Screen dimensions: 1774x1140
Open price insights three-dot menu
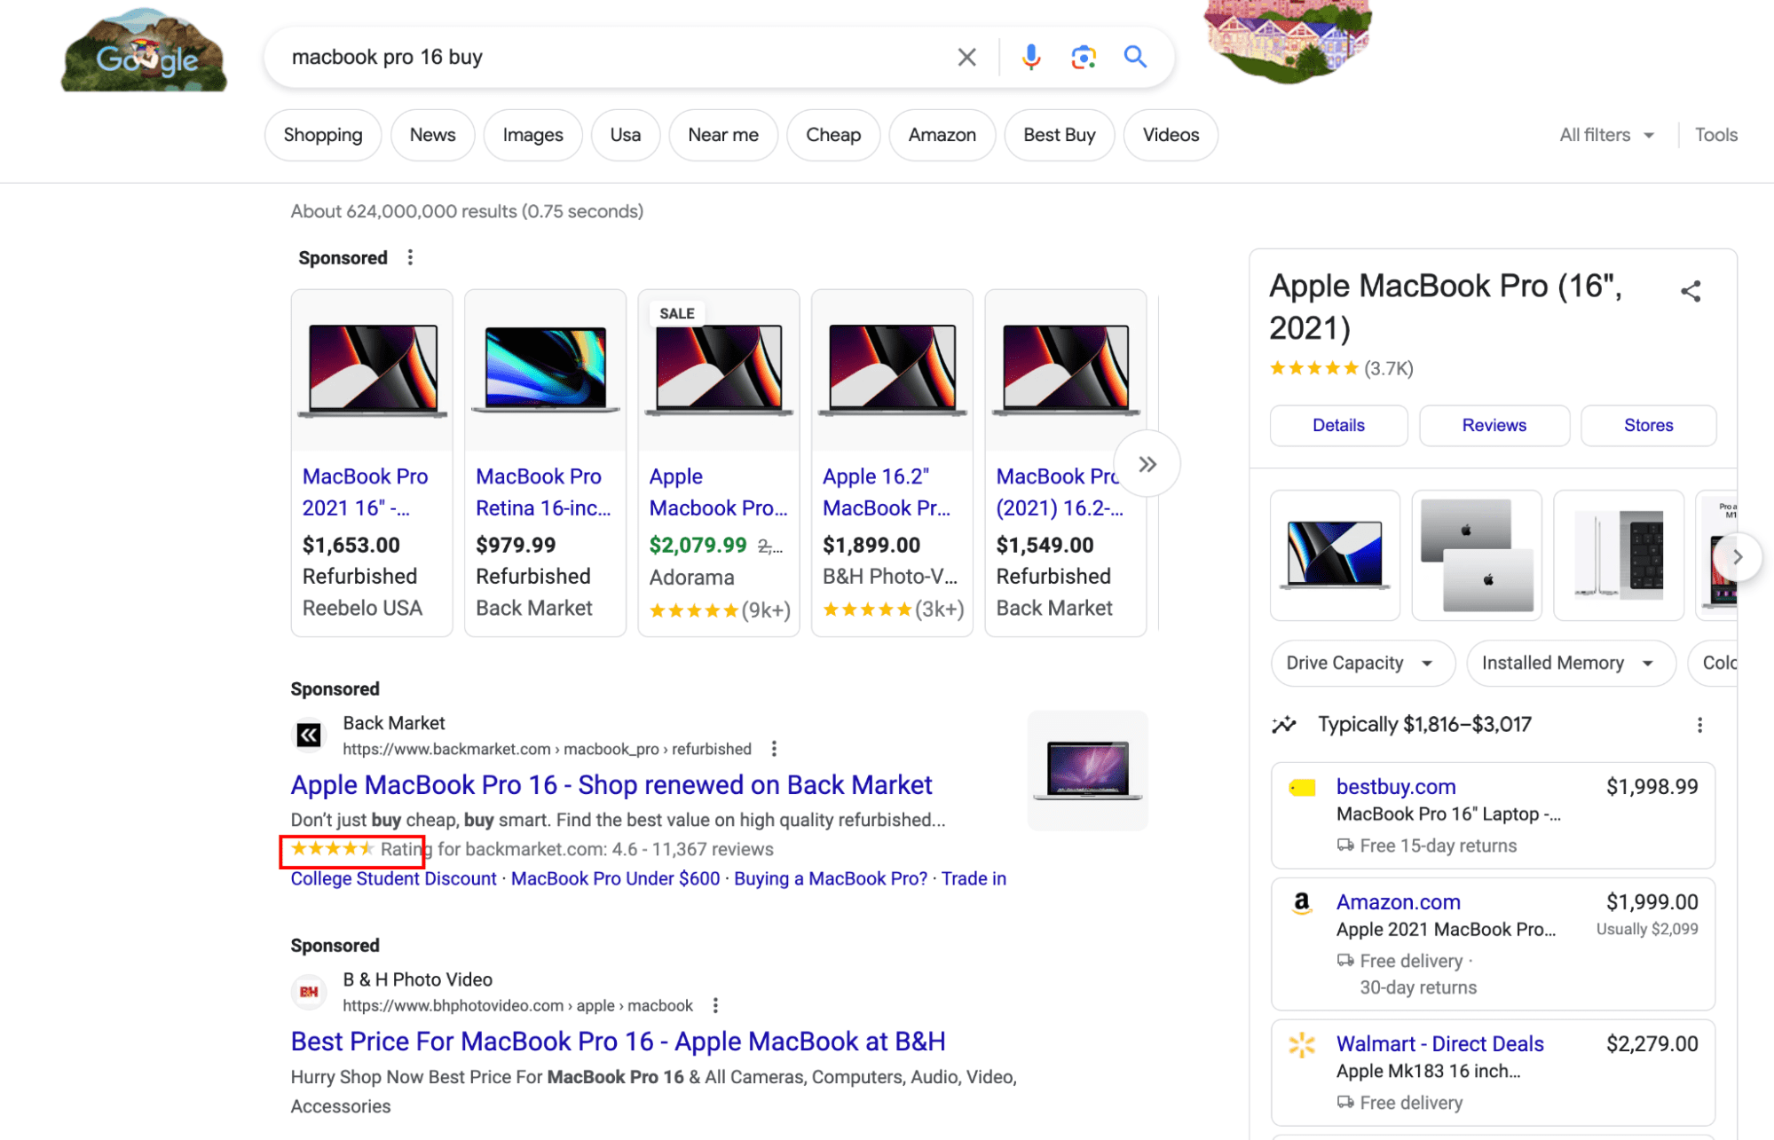click(x=1699, y=725)
